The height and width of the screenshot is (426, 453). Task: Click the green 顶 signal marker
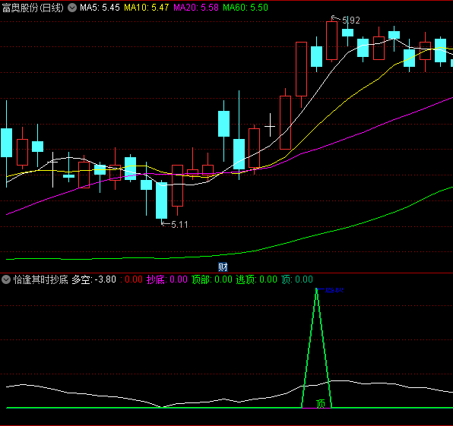pos(321,404)
